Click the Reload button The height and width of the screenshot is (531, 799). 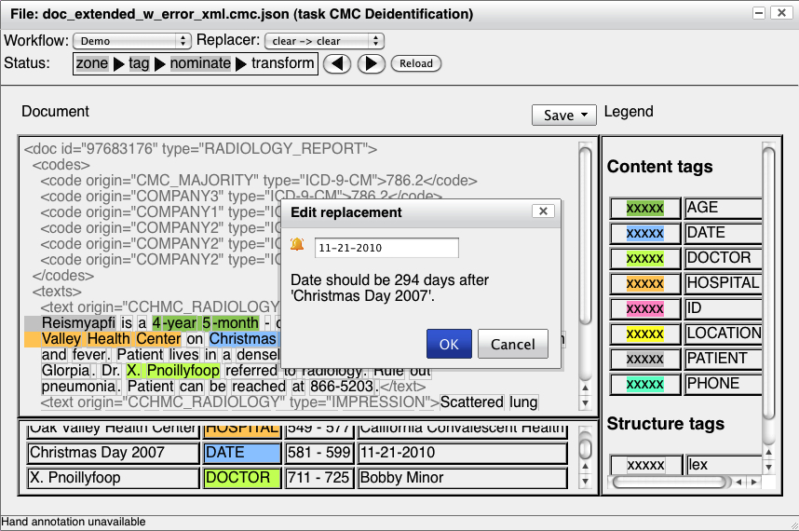click(x=416, y=63)
